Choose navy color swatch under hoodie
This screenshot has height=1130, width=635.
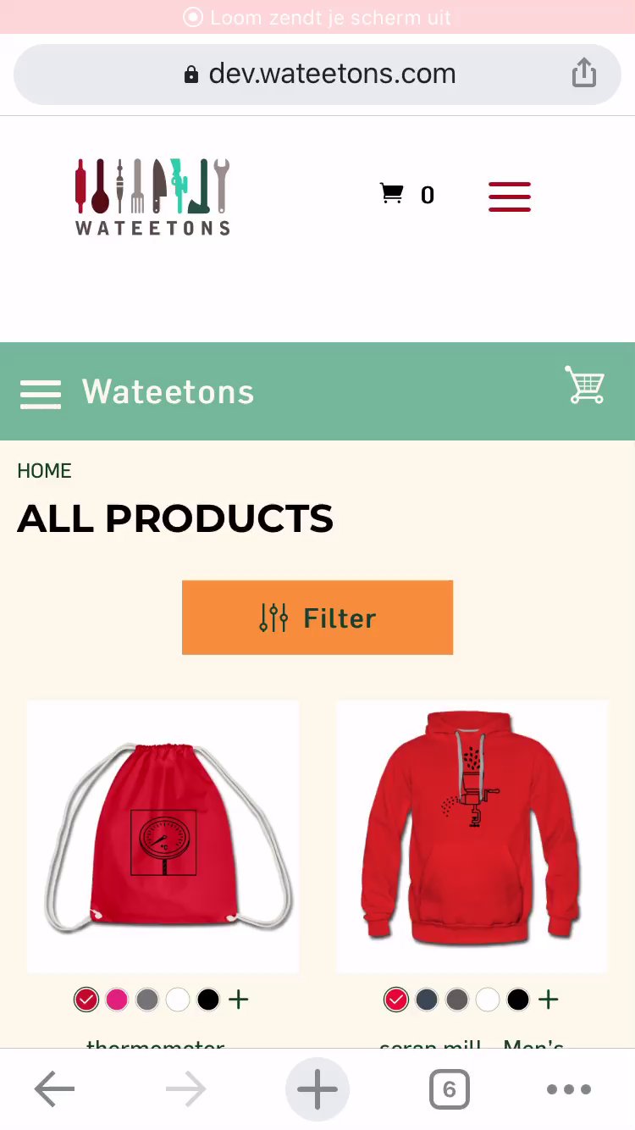(x=427, y=1000)
